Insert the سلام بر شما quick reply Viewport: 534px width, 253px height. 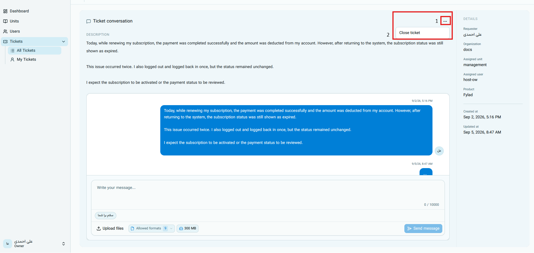coord(105,215)
